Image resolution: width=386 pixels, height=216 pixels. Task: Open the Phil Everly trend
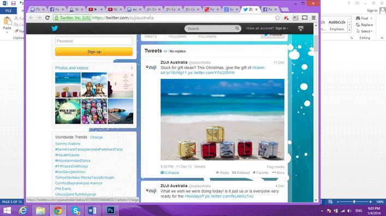coord(63,189)
